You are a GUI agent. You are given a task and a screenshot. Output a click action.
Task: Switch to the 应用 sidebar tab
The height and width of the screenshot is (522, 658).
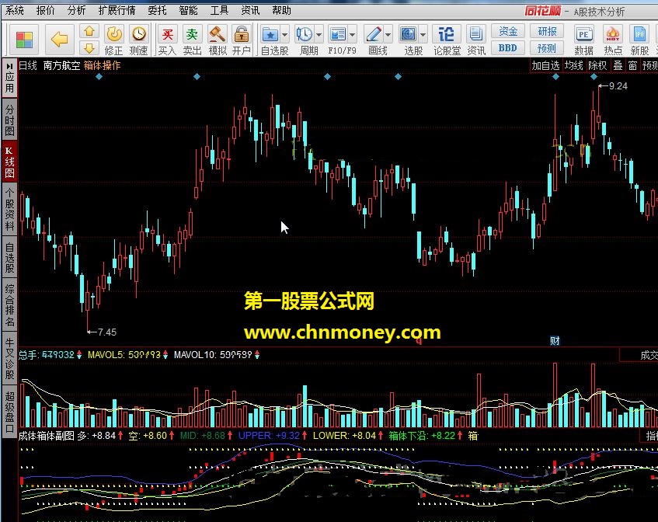pos(9,78)
